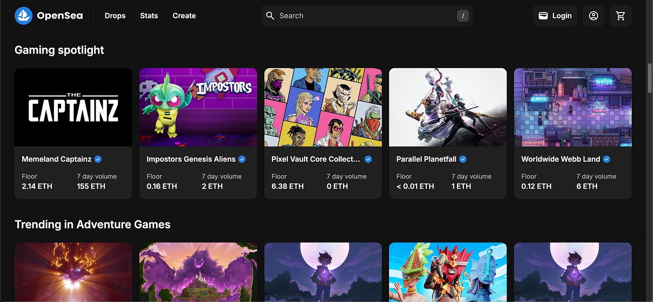The image size is (653, 302).
Task: Click the slash shortcut key badge
Action: click(463, 16)
